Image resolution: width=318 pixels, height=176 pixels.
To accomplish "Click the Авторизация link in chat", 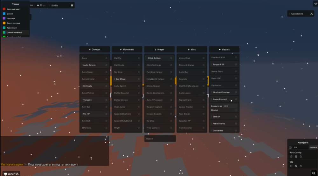I will pyautogui.click(x=12, y=165).
